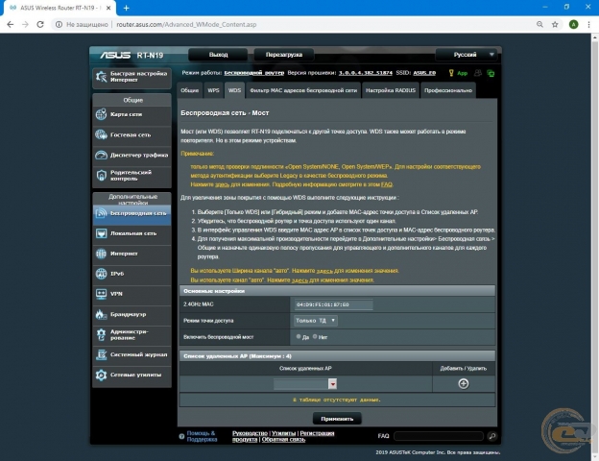The height and width of the screenshot is (461, 599).
Task: Open 'Профессионально' tab
Action: coord(448,90)
